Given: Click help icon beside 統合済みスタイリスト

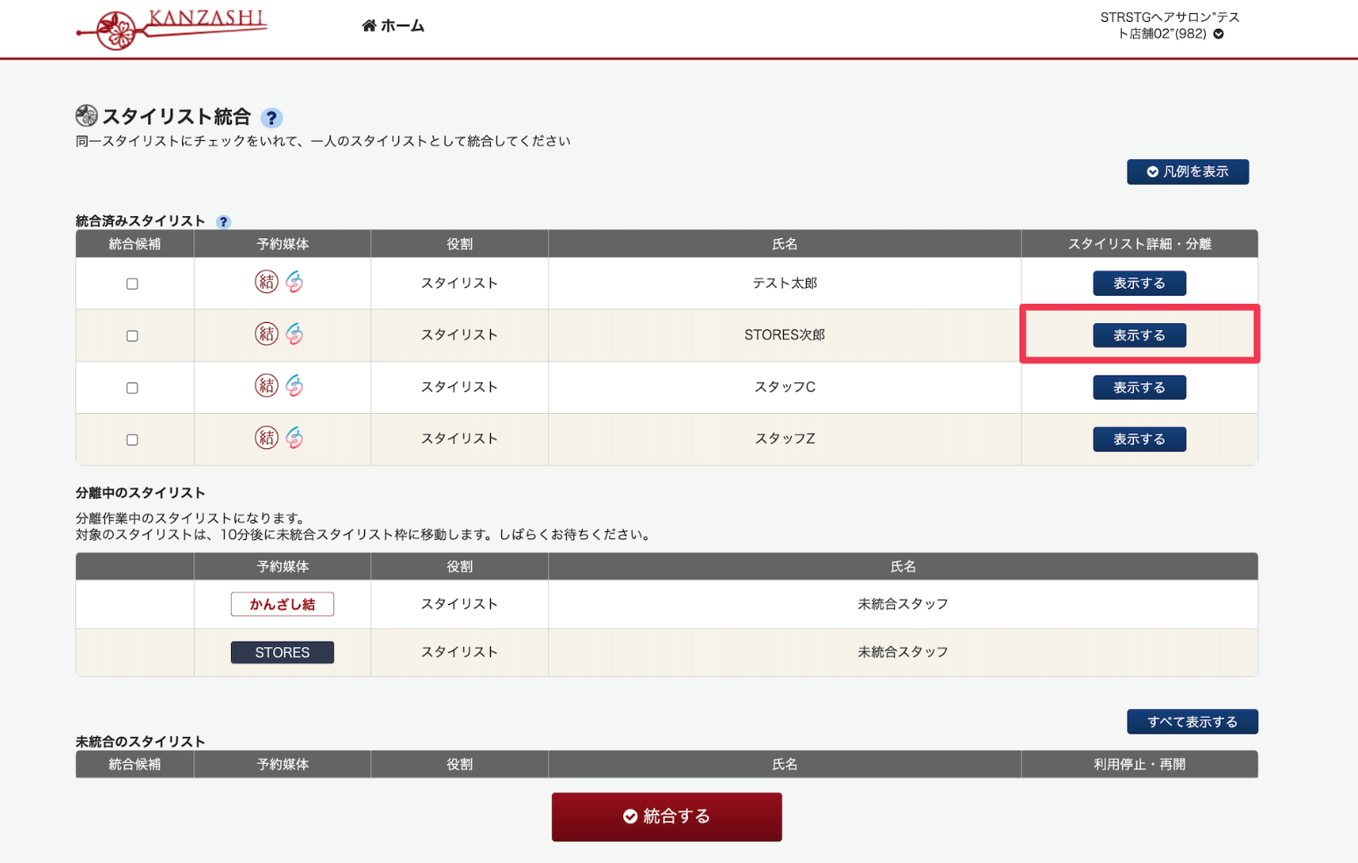Looking at the screenshot, I should [223, 221].
